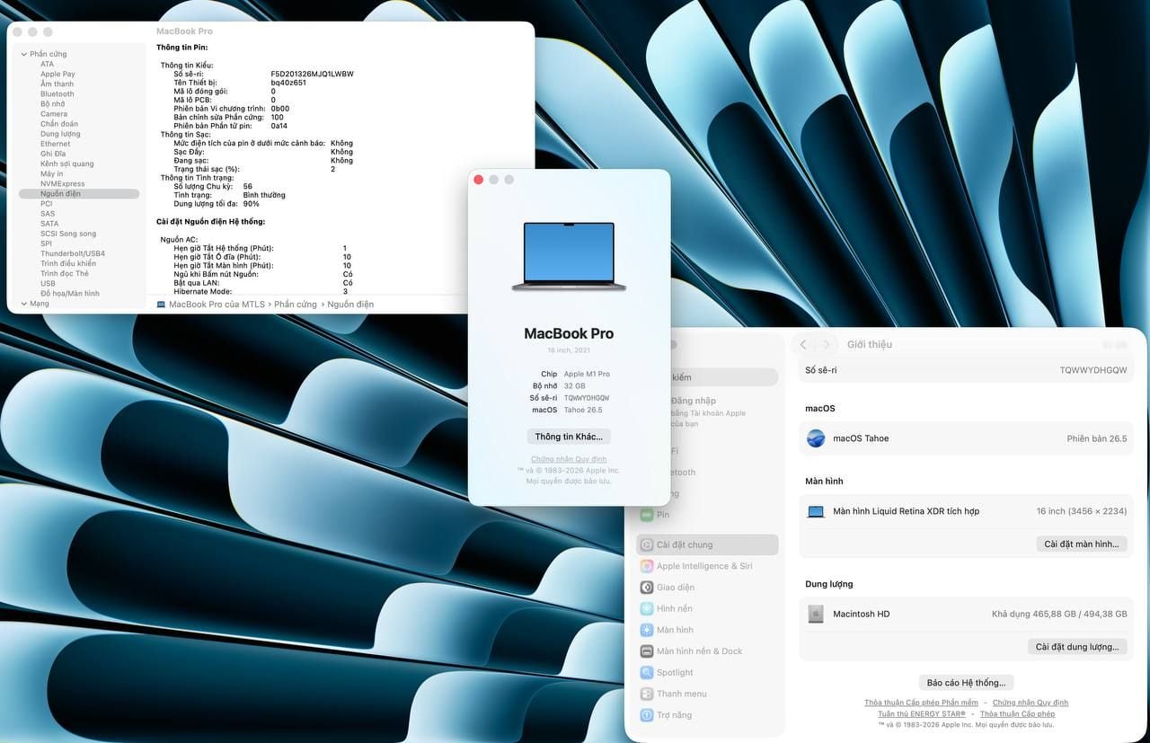Select Apple Pay in the hardware list

point(57,74)
